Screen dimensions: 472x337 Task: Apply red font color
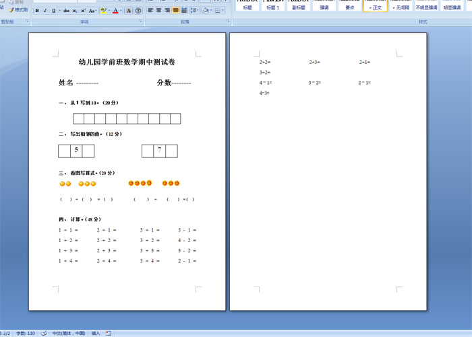coord(115,11)
